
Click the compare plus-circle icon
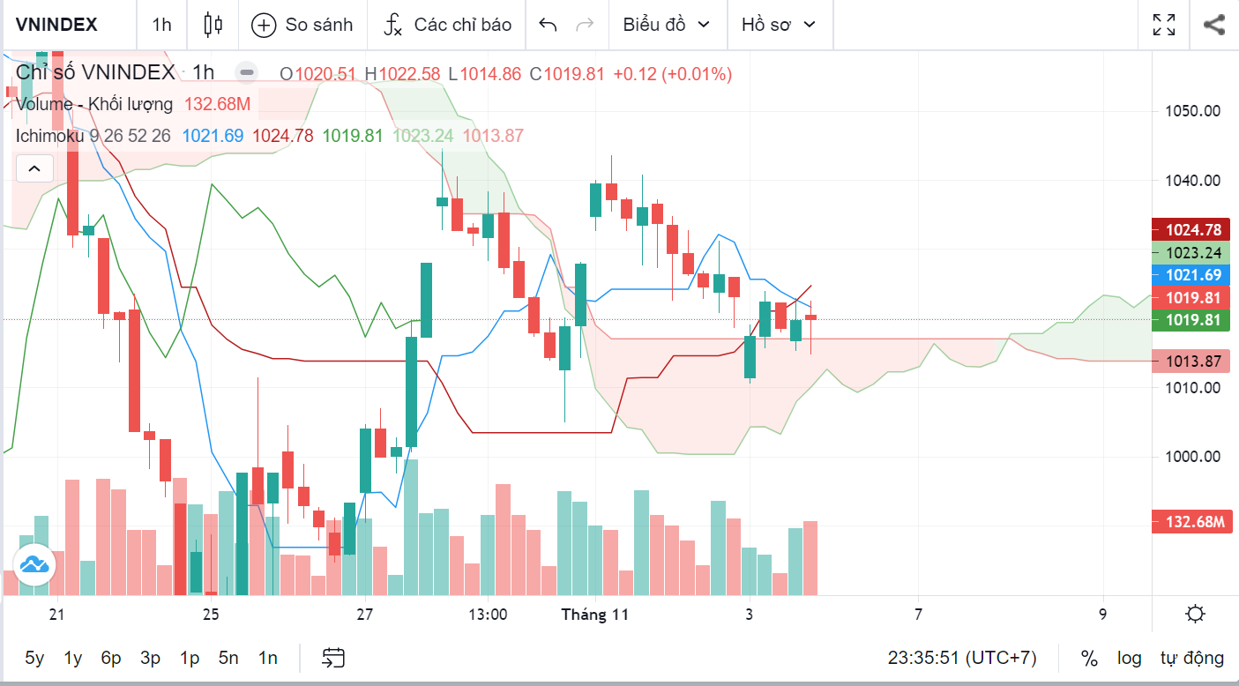(x=263, y=25)
